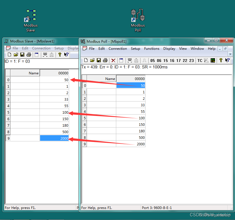Open Window menu in Modbus Poll

(x=197, y=49)
